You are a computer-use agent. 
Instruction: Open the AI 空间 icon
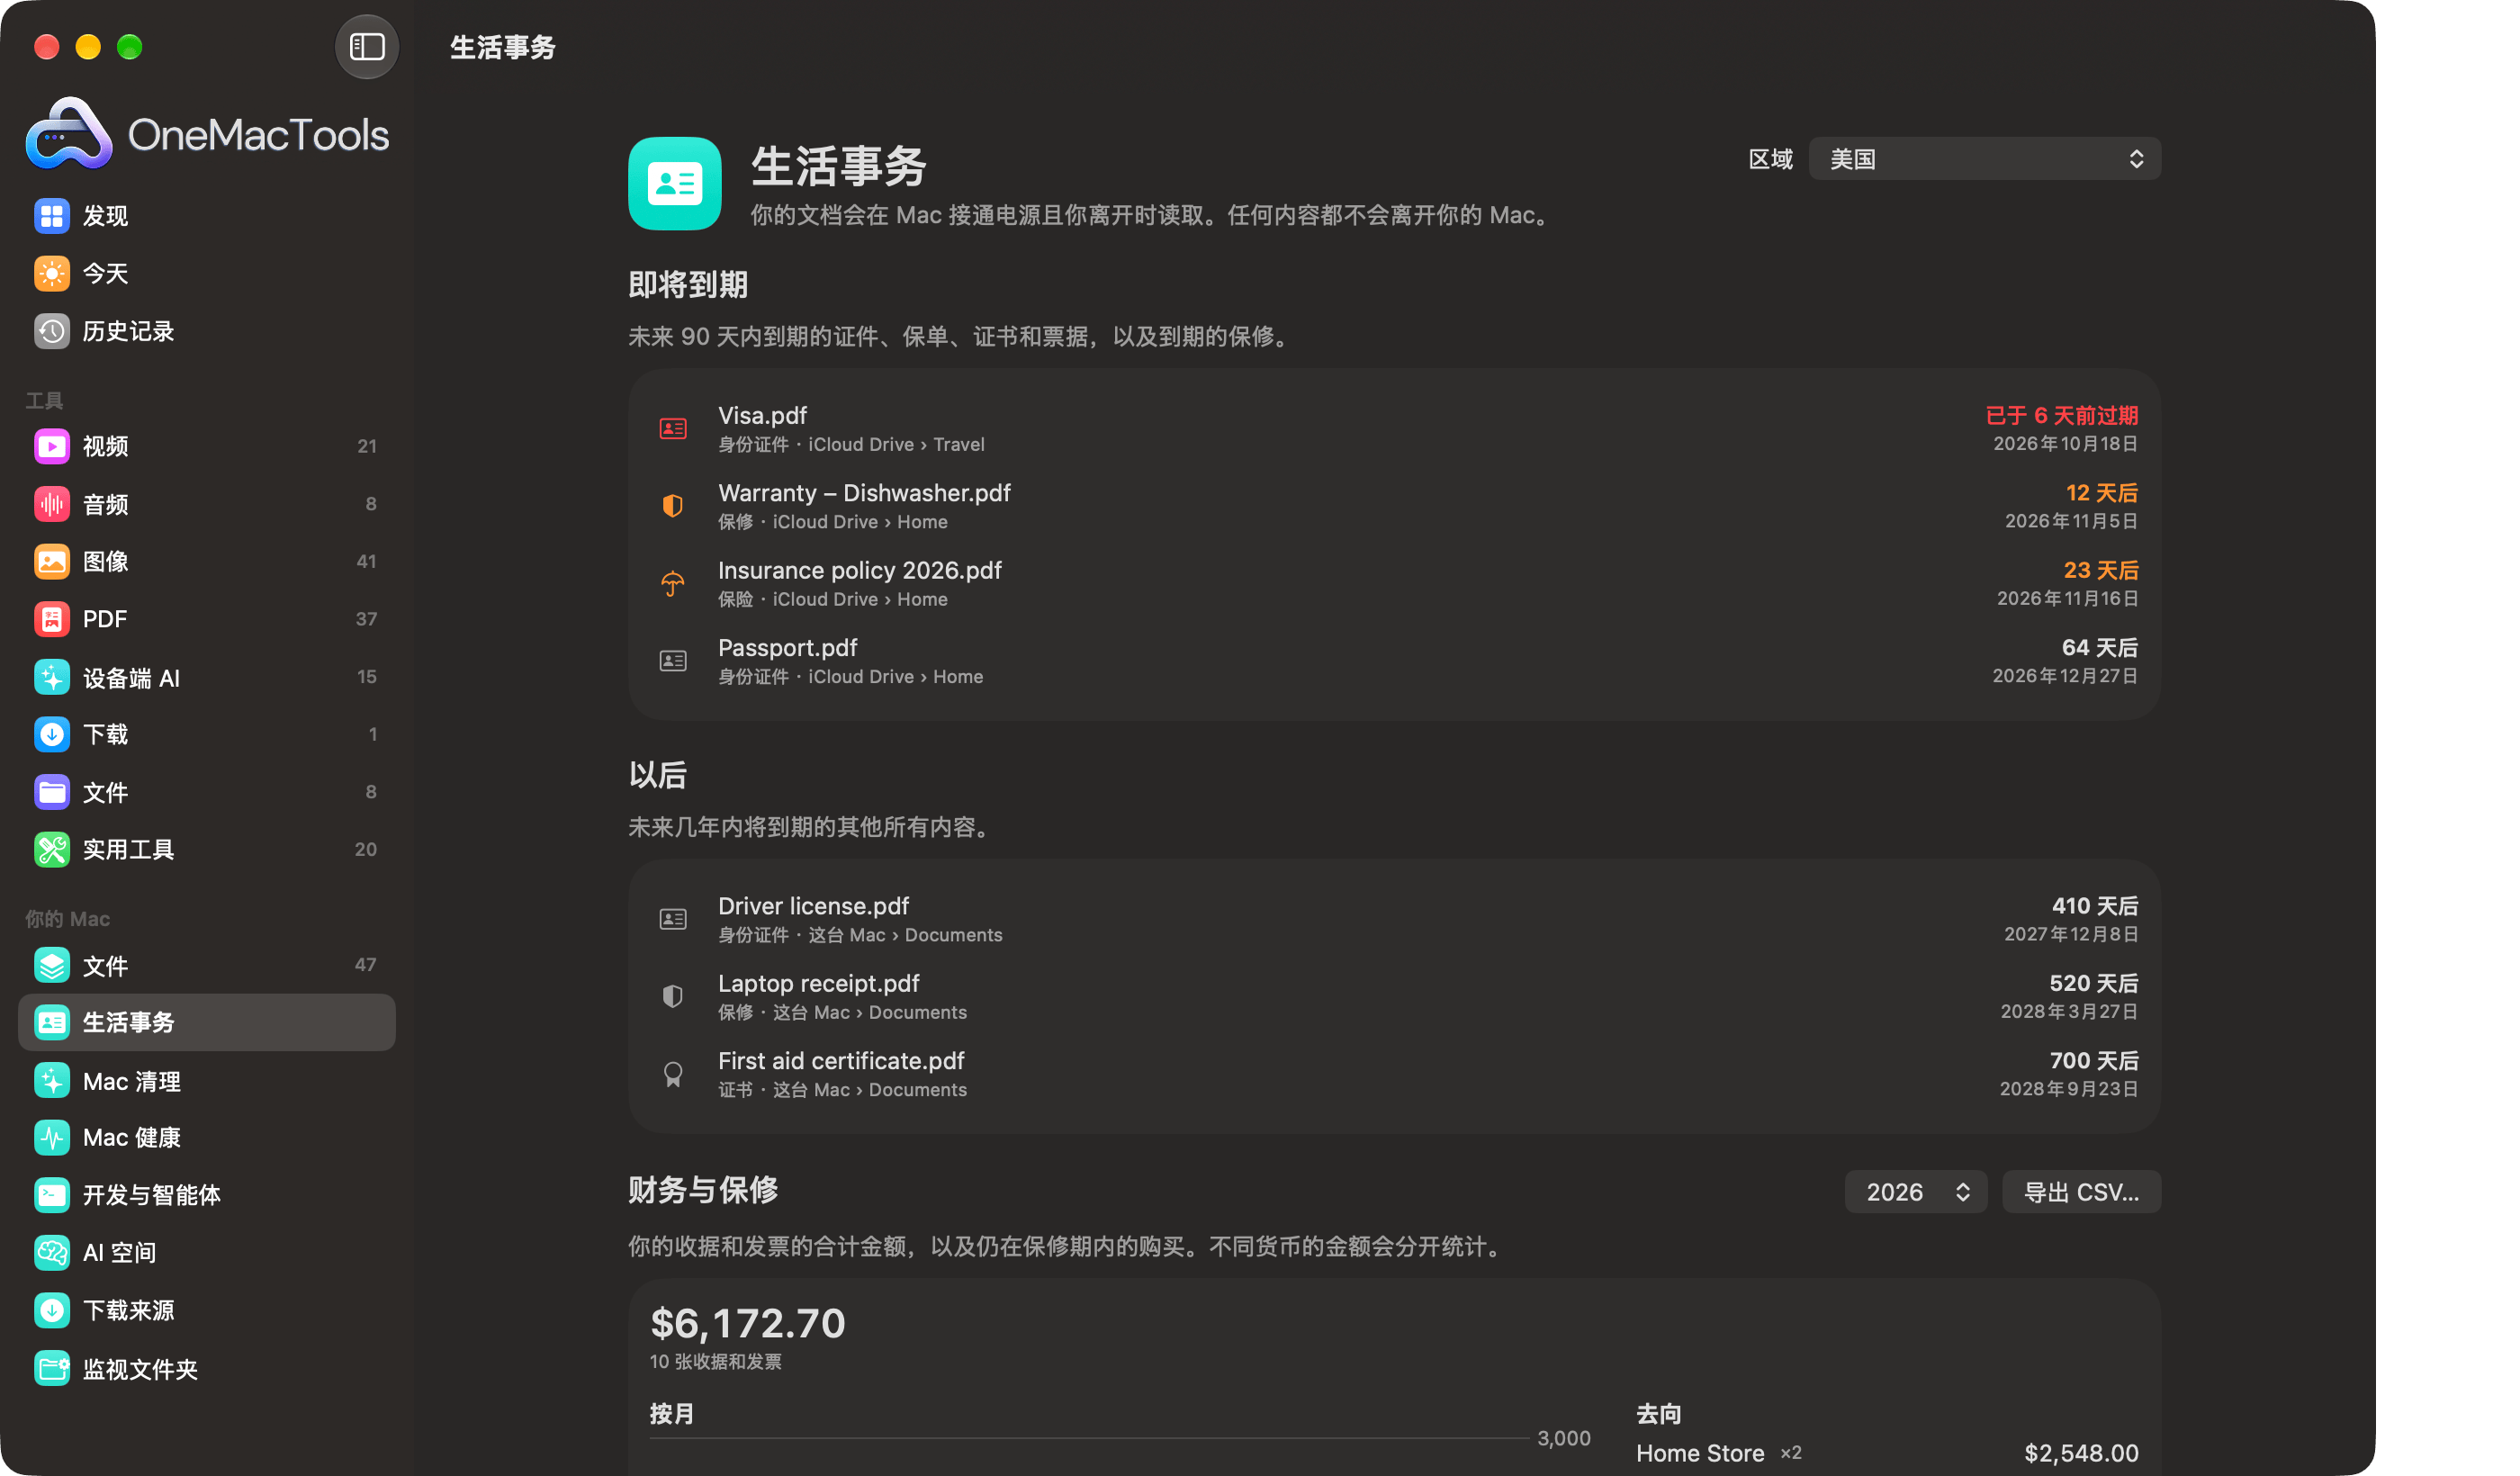click(52, 1252)
